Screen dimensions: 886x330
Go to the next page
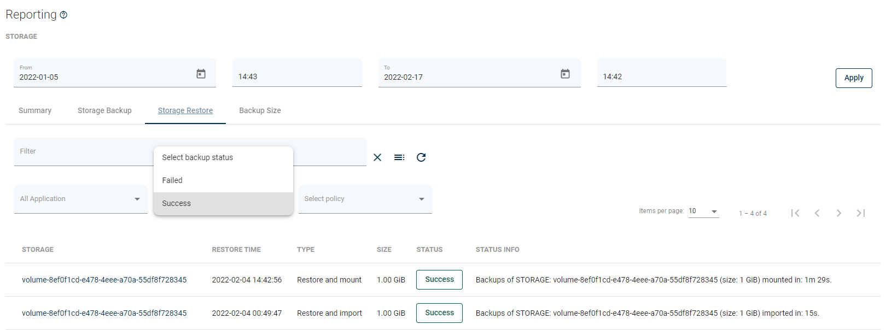pyautogui.click(x=839, y=213)
